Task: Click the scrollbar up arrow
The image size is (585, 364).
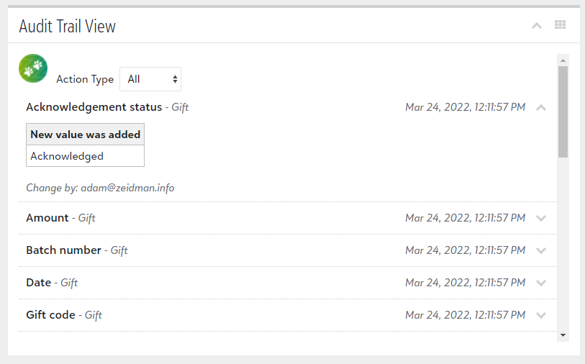Action: point(563,60)
